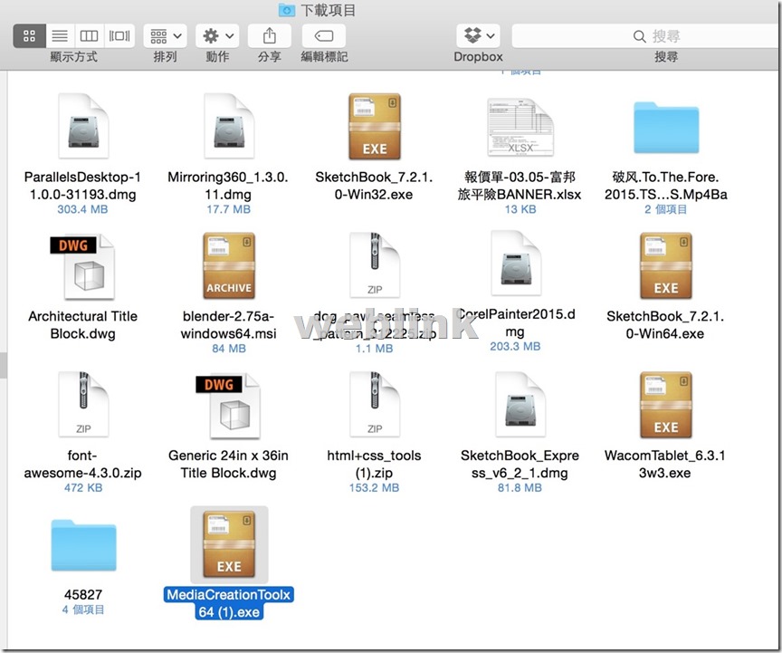Click the 45827 folder name label
The image size is (782, 653).
point(83,595)
